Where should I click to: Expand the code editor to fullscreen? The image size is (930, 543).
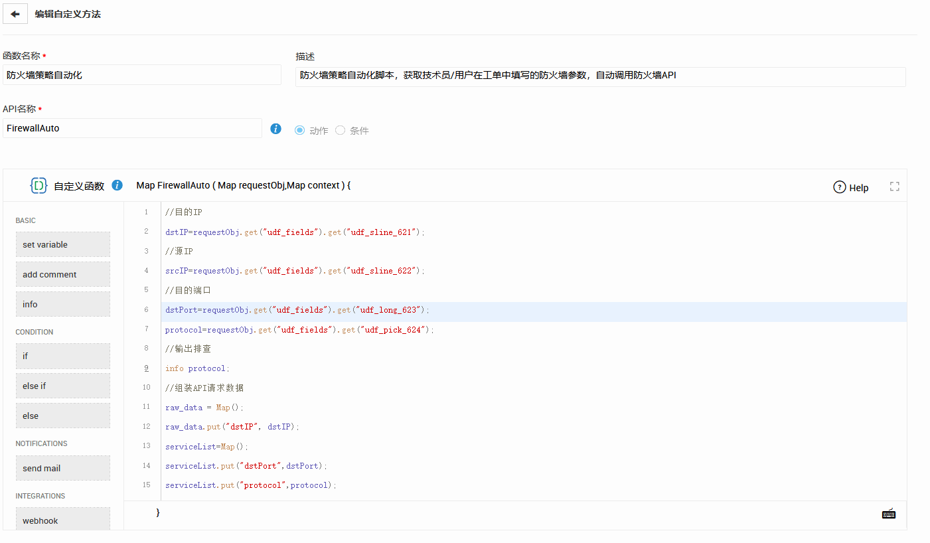click(894, 187)
